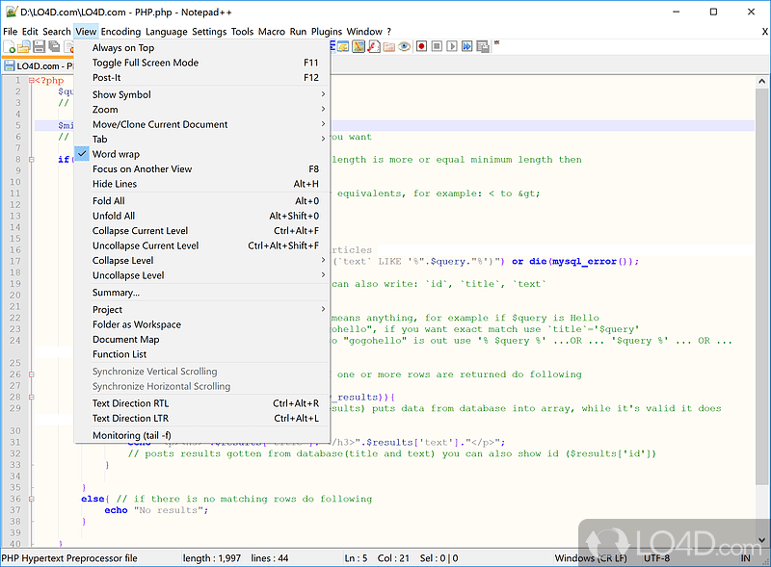The image size is (771, 567).
Task: Click the Notepad++ app icon in title bar
Action: click(11, 12)
